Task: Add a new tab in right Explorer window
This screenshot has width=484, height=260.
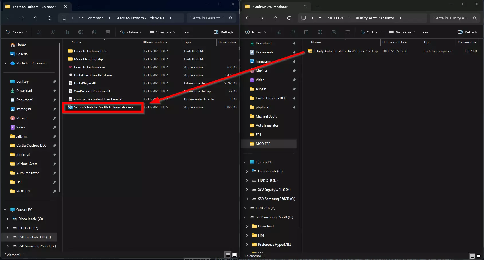Action: click(x=318, y=7)
